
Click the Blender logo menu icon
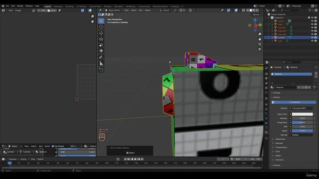[3, 6]
